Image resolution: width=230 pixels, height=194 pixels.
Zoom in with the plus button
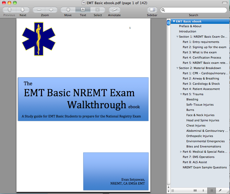(x=51, y=10)
